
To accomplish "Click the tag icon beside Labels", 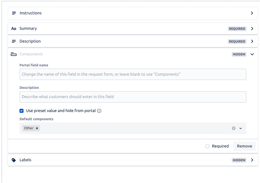I will coord(14,160).
